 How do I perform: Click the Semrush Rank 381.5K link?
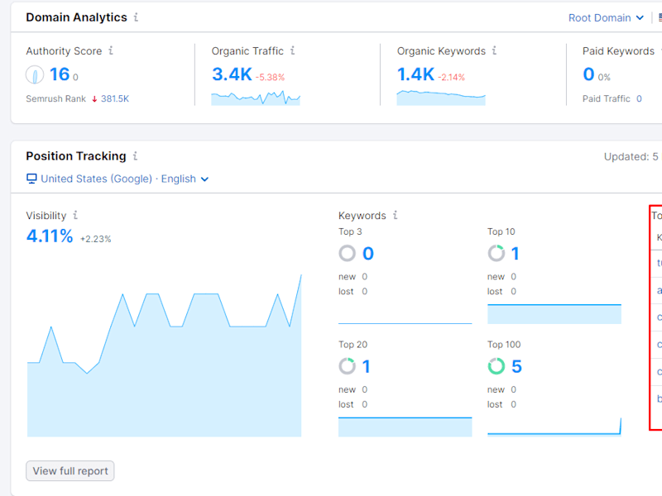click(x=115, y=98)
